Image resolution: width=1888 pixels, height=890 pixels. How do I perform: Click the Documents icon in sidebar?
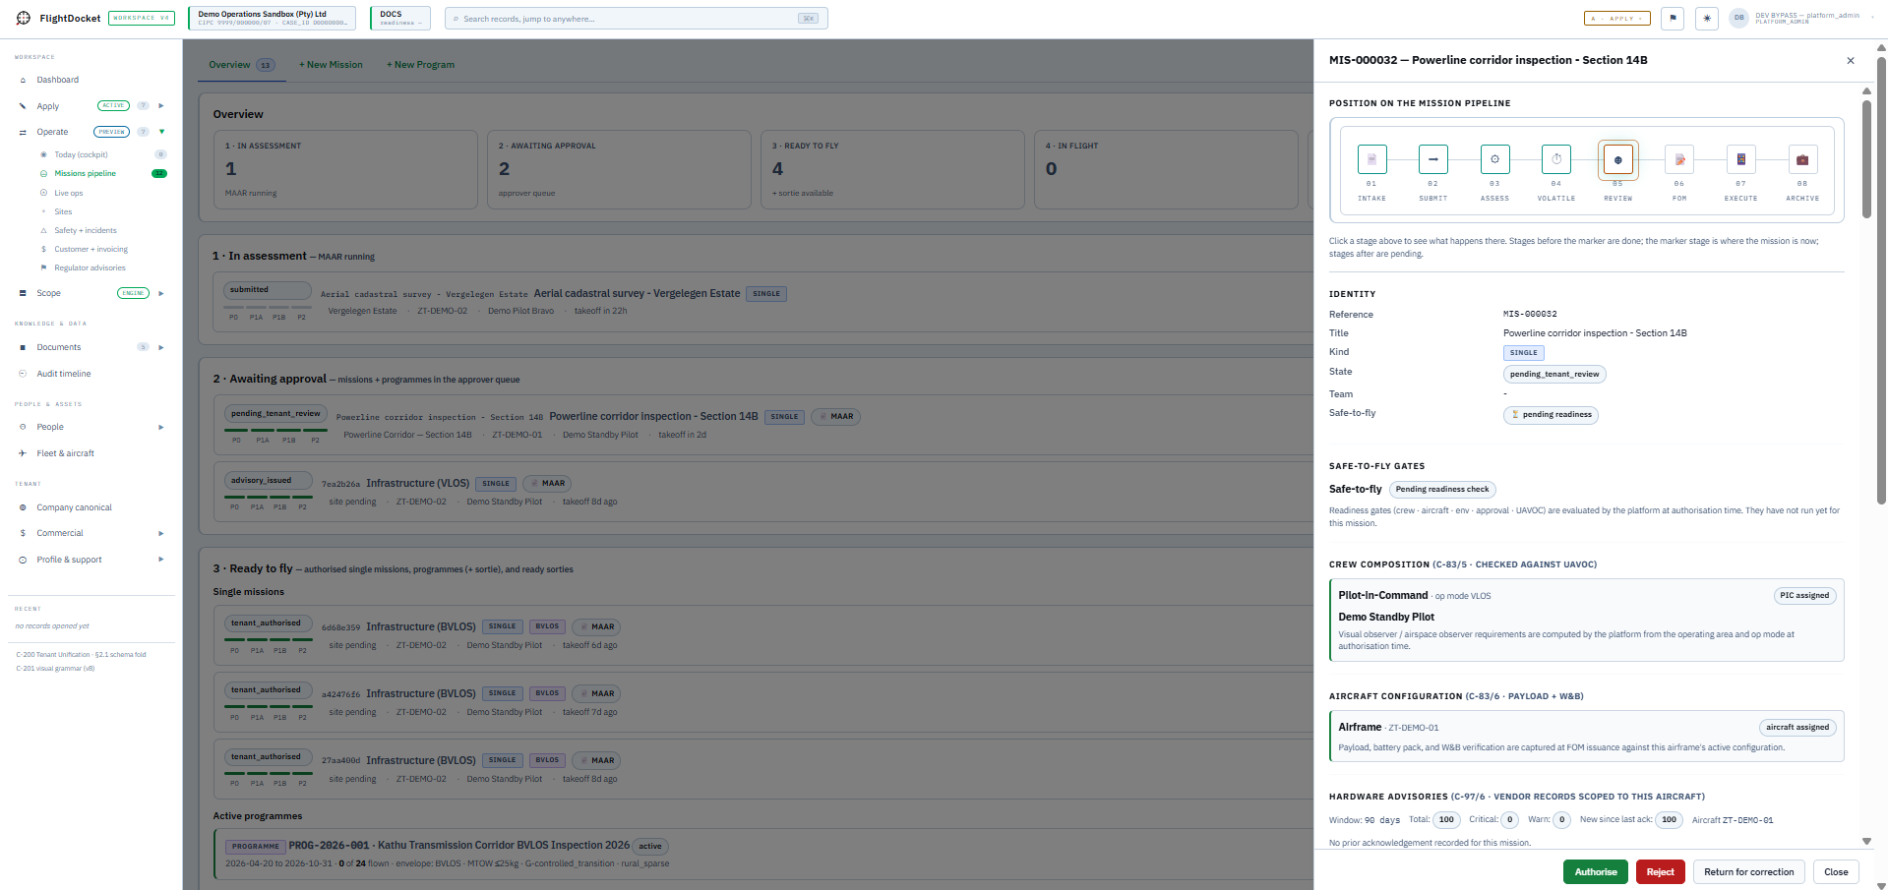pyautogui.click(x=23, y=347)
